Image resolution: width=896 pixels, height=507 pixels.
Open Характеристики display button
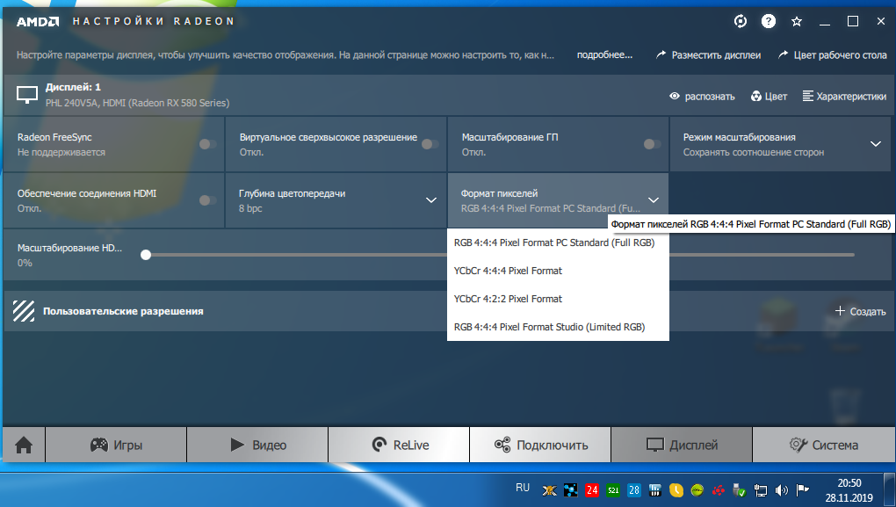844,96
